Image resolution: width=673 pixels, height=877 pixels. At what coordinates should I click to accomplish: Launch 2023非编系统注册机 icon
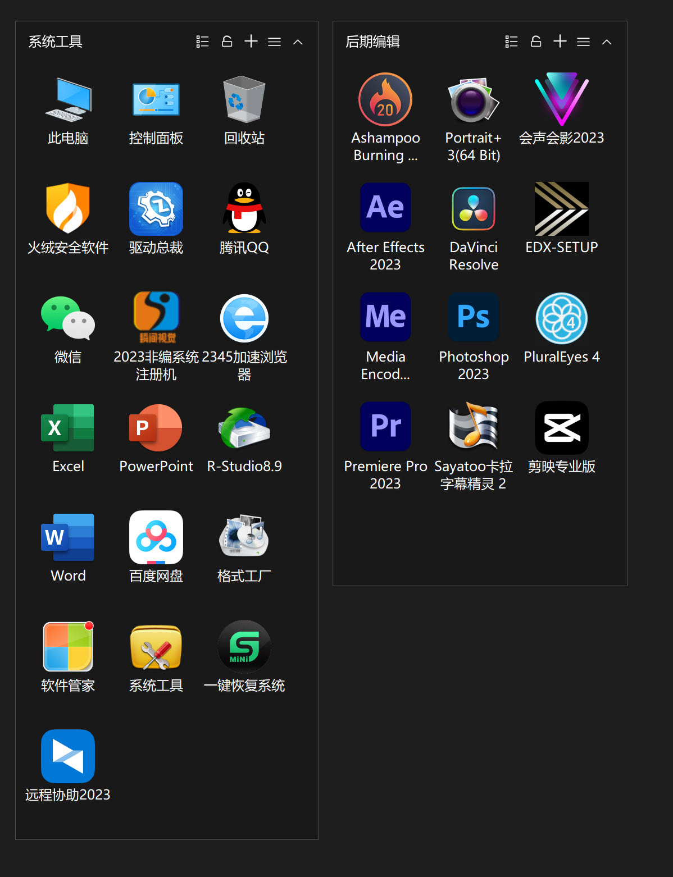pos(156,318)
